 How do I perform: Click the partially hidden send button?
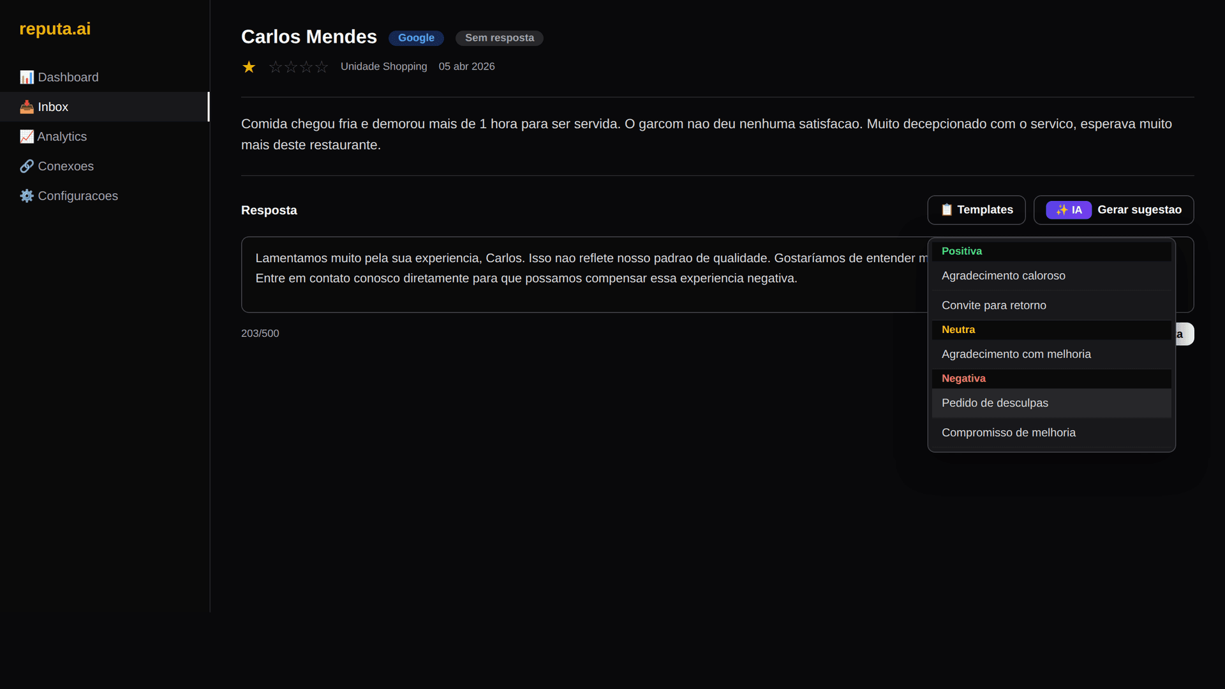pyautogui.click(x=1185, y=334)
